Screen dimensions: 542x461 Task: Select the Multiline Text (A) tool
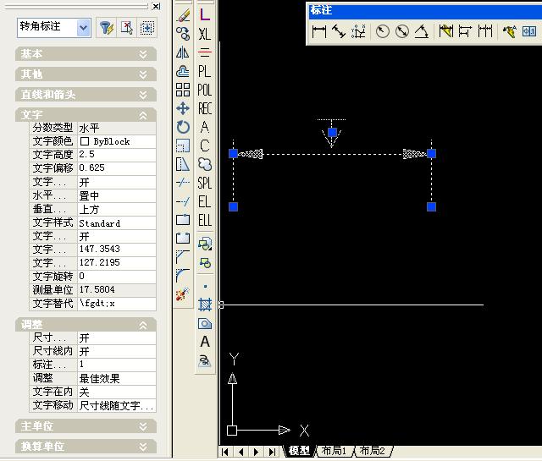[205, 342]
